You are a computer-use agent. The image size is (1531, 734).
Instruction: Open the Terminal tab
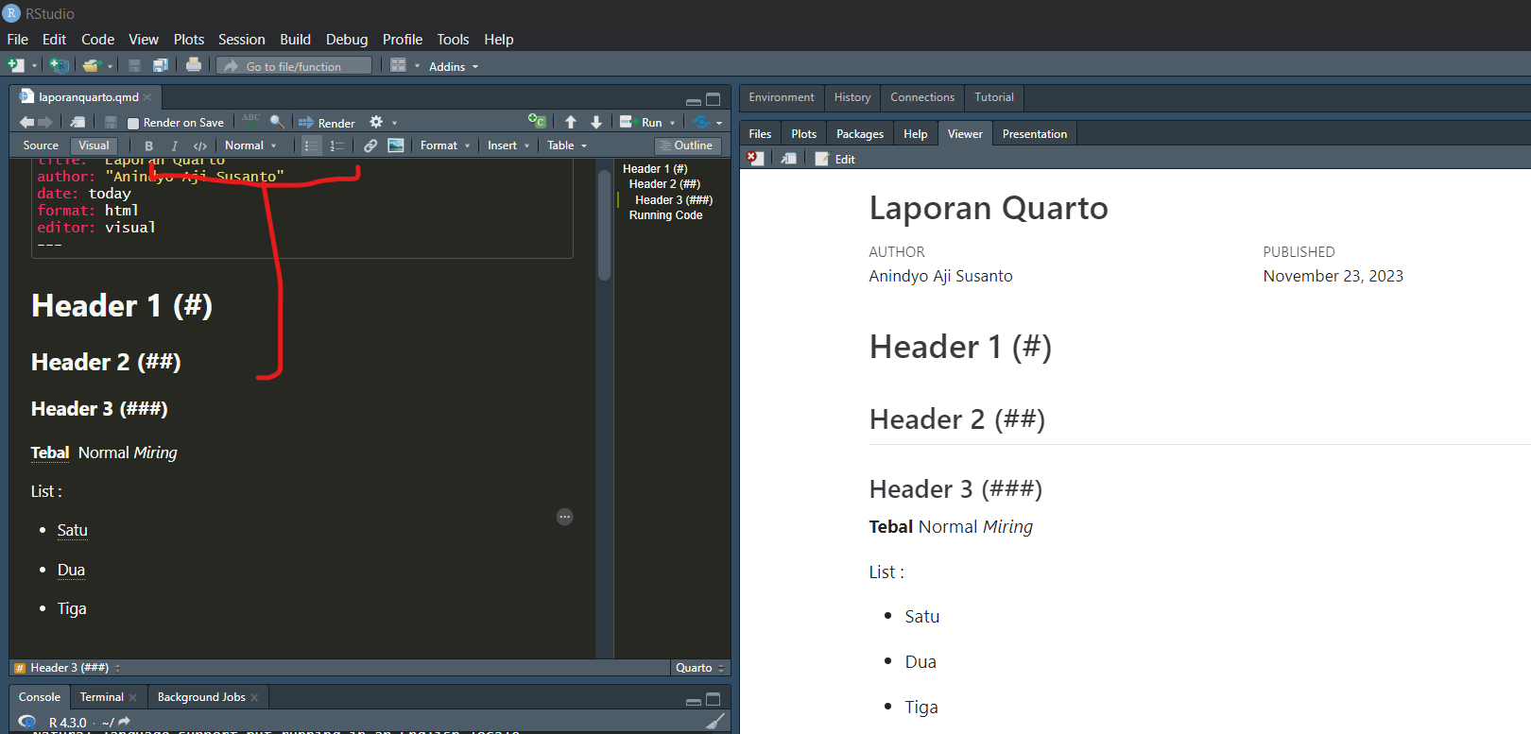(102, 697)
